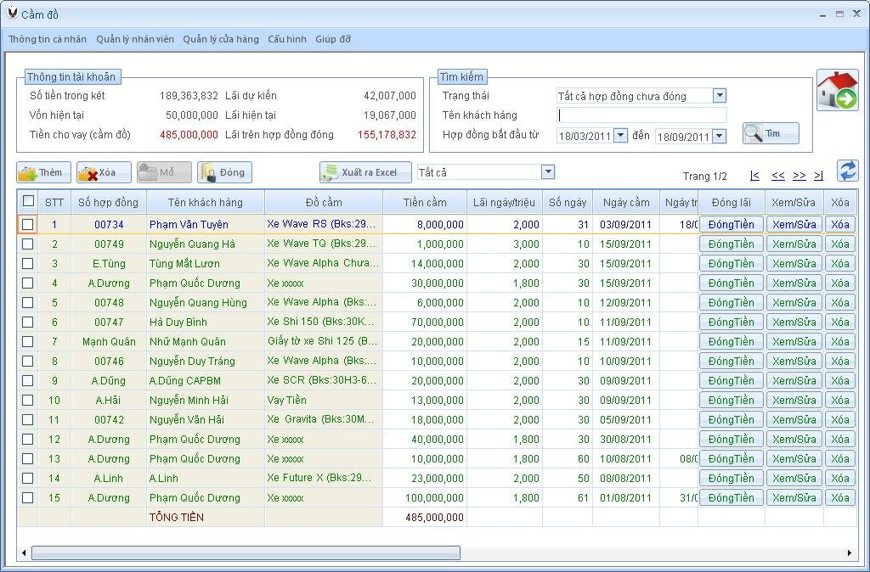Click Giấy tờ xe Shi 125 cell

click(324, 341)
